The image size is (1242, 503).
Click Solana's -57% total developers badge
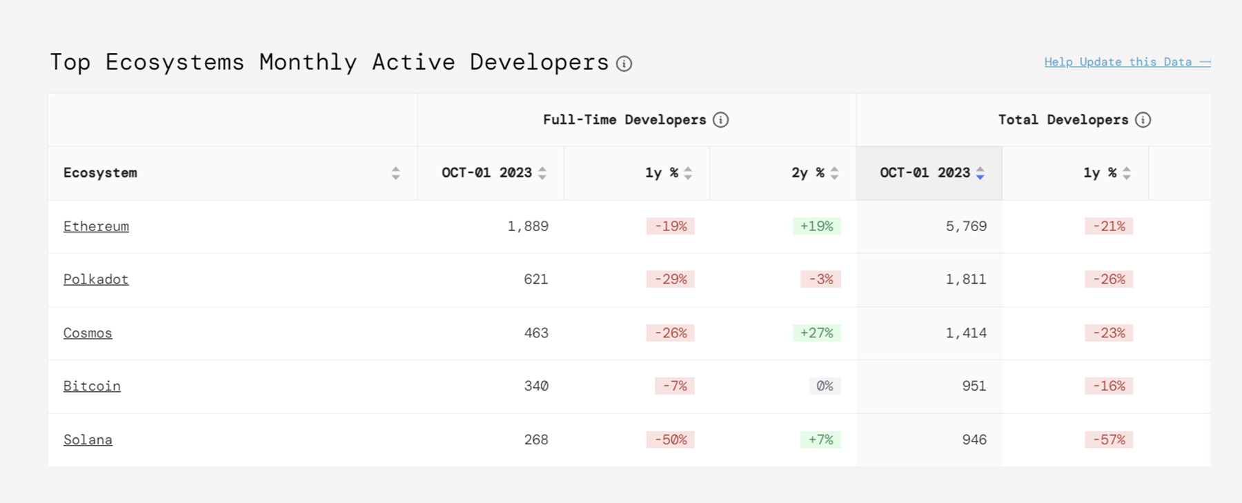[x=1109, y=440]
